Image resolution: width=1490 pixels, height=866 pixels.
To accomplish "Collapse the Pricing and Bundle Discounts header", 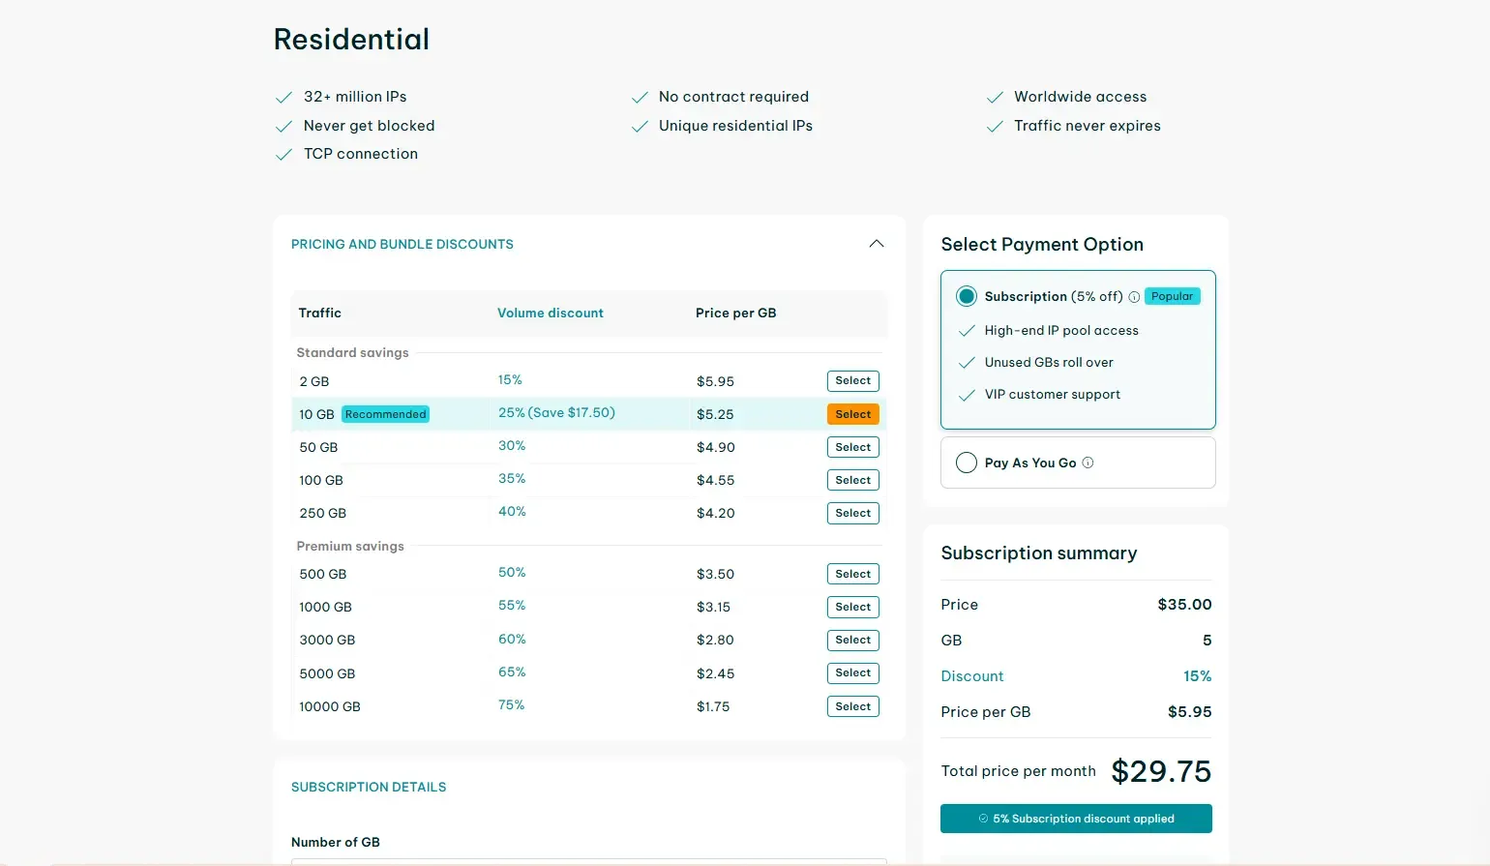I will pos(402,244).
